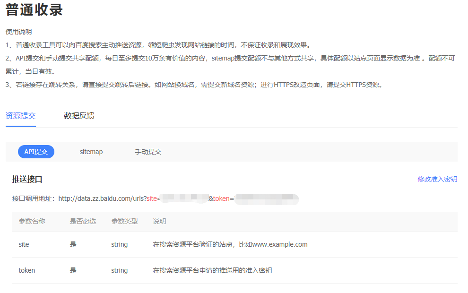Screen dimensions: 468x293
Task: Choose the 手动提交 submission method
Action: tap(148, 152)
